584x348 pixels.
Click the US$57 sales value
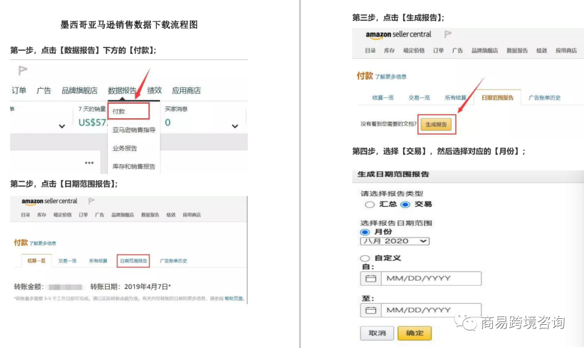92,123
